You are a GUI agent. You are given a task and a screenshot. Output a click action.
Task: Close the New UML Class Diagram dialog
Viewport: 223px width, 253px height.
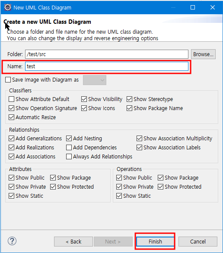pos(213,7)
